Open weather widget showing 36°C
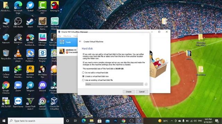Image resolution: width=222 pixels, height=124 pixels. [163, 121]
